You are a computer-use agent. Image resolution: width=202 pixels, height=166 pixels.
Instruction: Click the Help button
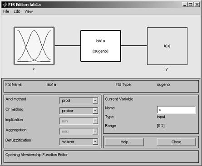124,142
